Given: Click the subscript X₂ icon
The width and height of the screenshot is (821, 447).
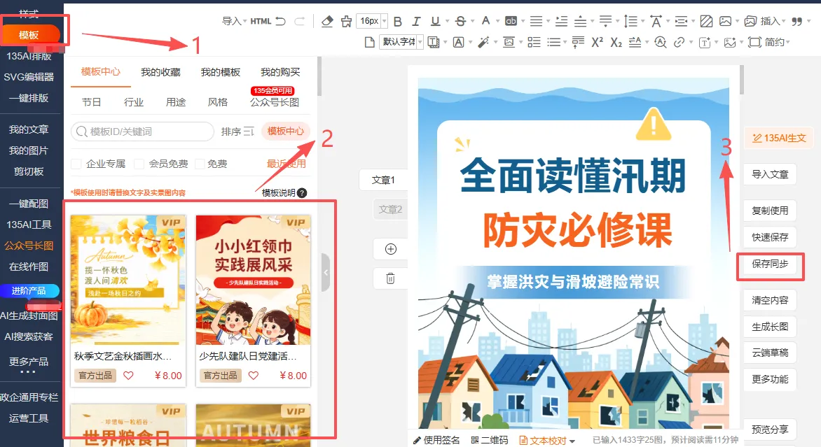Looking at the screenshot, I should click(x=616, y=43).
